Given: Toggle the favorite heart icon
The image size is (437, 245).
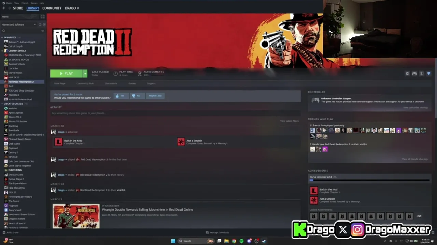Looking at the screenshot, I should point(429,73).
